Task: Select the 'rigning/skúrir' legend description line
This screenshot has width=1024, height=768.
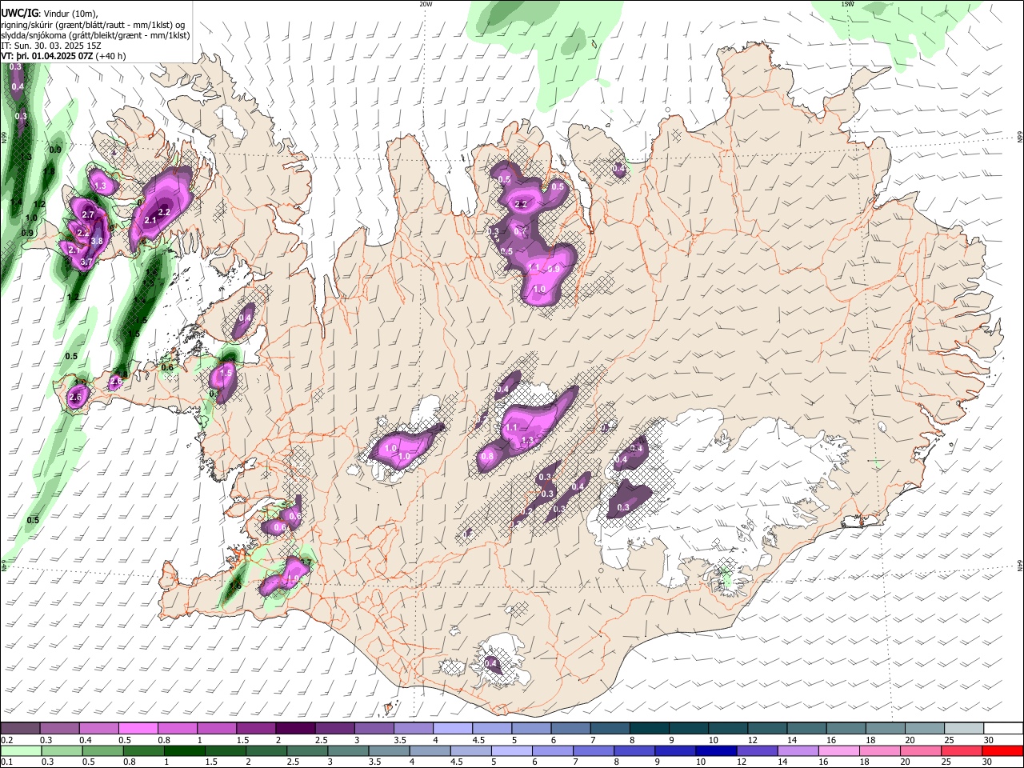Action: (94, 24)
